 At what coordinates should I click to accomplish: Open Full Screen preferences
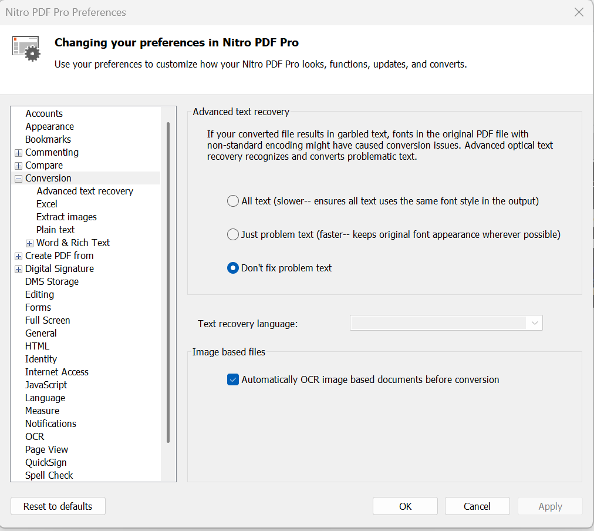pos(48,320)
